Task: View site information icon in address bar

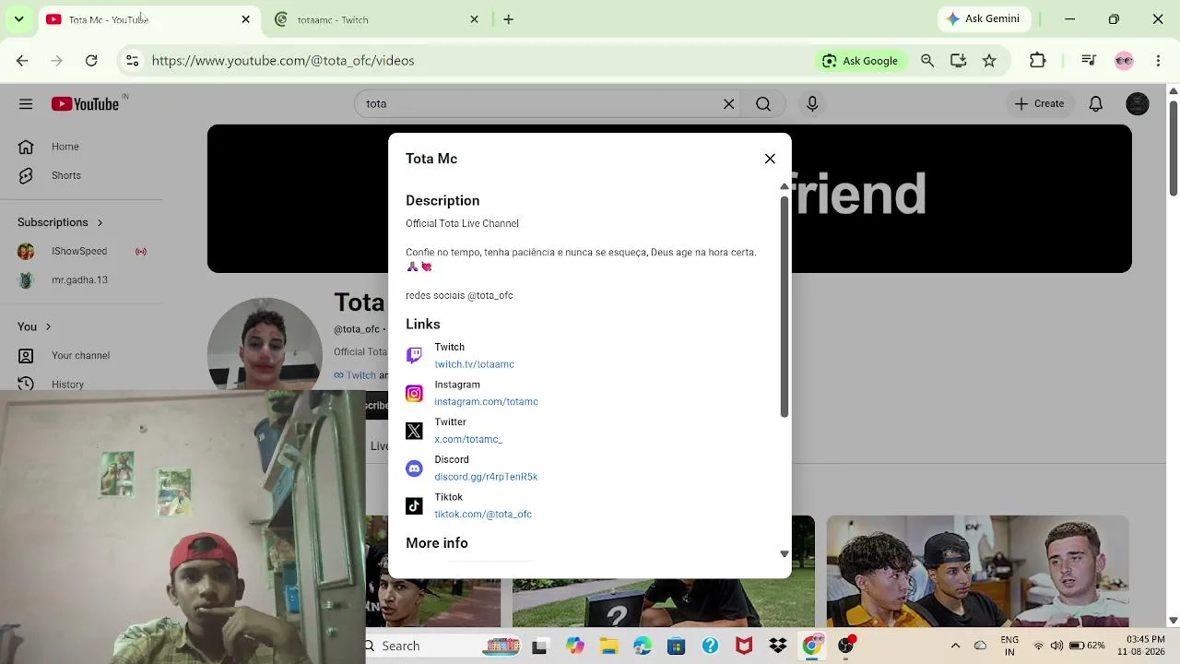Action: point(133,61)
